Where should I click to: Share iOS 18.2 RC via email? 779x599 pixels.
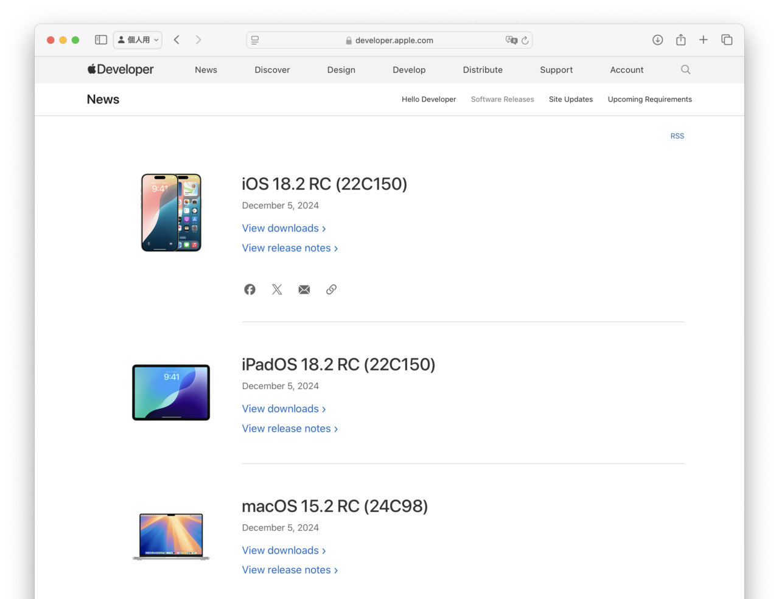tap(304, 289)
